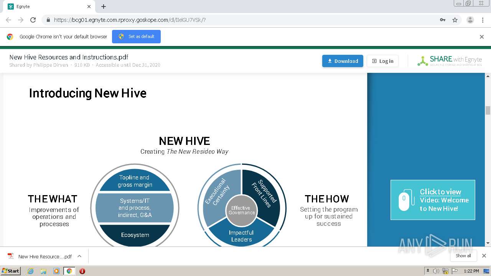Click the address bar URL
491x276 pixels.
click(130, 20)
